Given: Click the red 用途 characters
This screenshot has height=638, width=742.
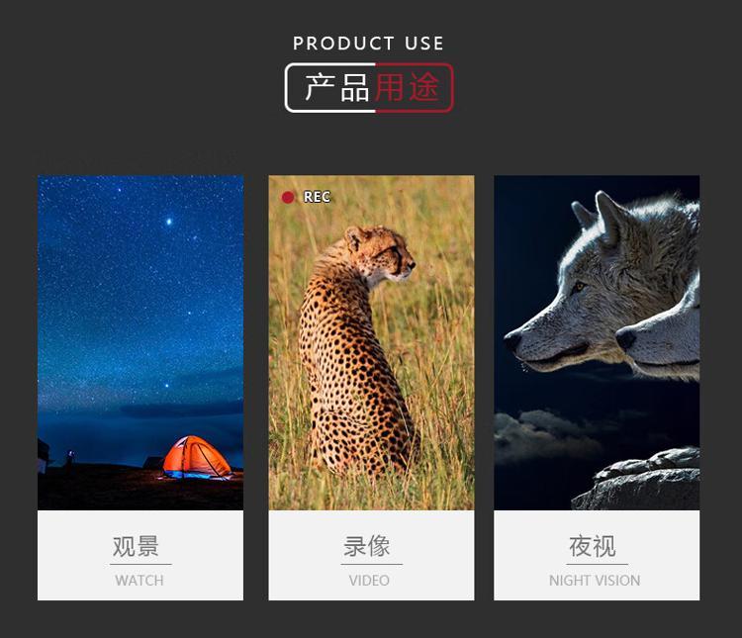Looking at the screenshot, I should point(407,88).
